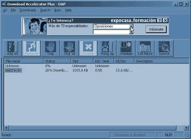Click the Add url toolbar icon

(13, 48)
